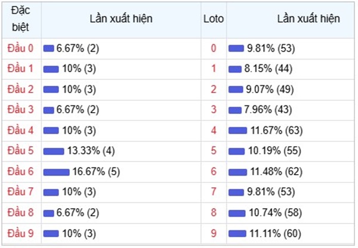Click the Đầu 8 row label
358x248 pixels.
pos(21,213)
